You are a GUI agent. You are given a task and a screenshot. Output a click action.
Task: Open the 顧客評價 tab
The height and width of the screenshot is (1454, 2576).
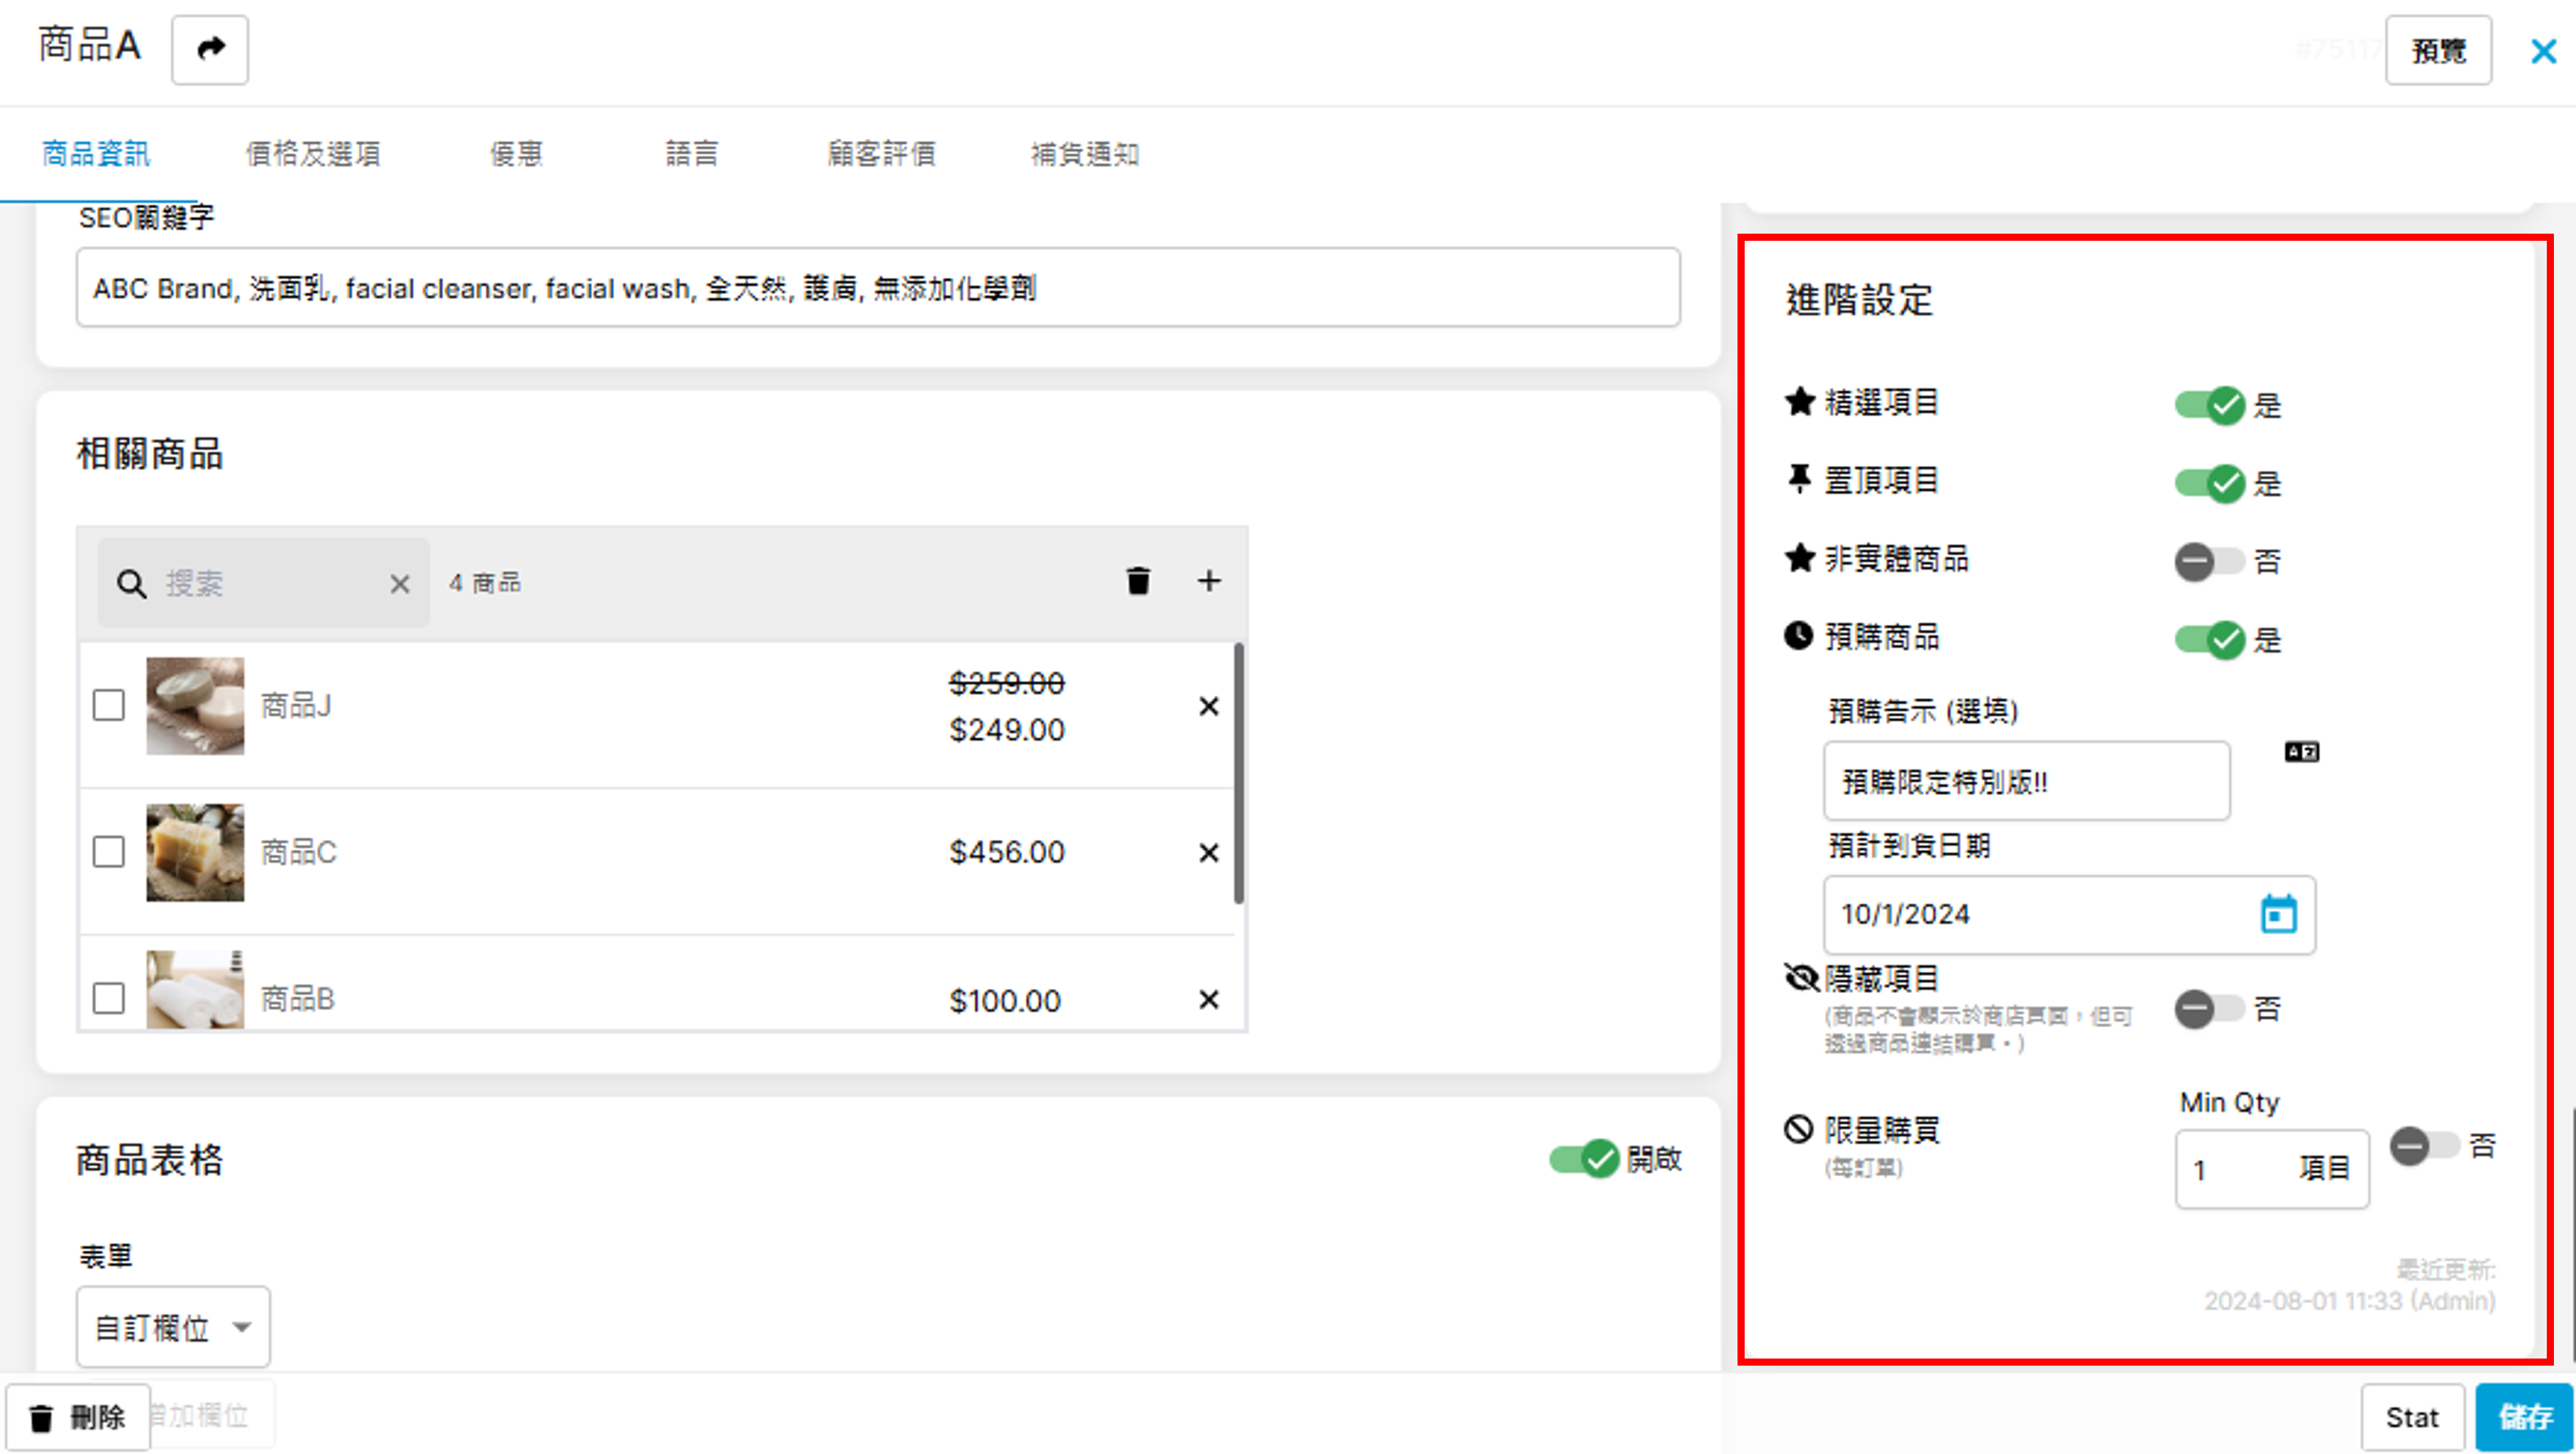click(881, 154)
